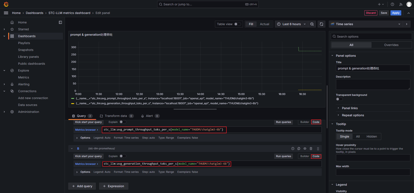
Task: Click the zoom out time range icon
Action: tap(312, 24)
